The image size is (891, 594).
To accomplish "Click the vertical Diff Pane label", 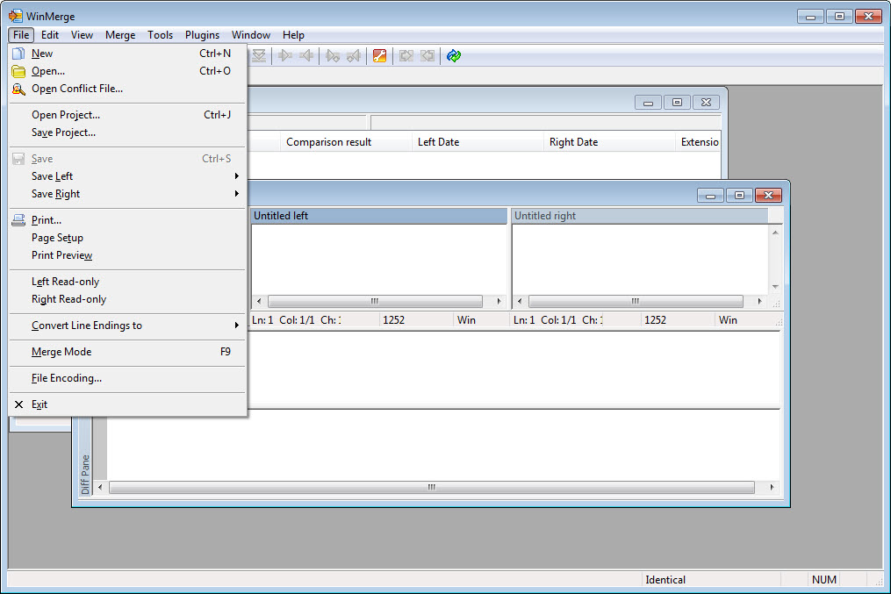I will coord(85,474).
